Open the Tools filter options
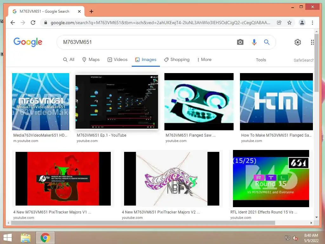 coord(261,60)
